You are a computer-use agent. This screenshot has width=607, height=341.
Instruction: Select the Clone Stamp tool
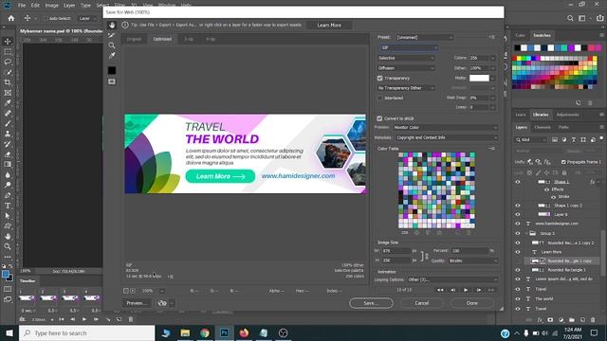pos(8,134)
